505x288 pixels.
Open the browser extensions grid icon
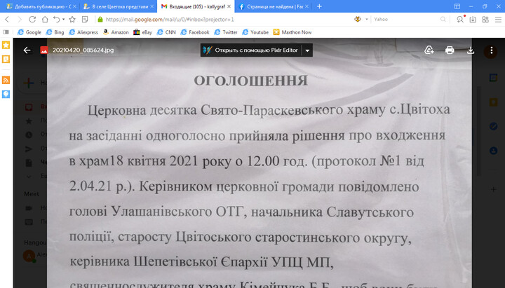[x=485, y=20]
